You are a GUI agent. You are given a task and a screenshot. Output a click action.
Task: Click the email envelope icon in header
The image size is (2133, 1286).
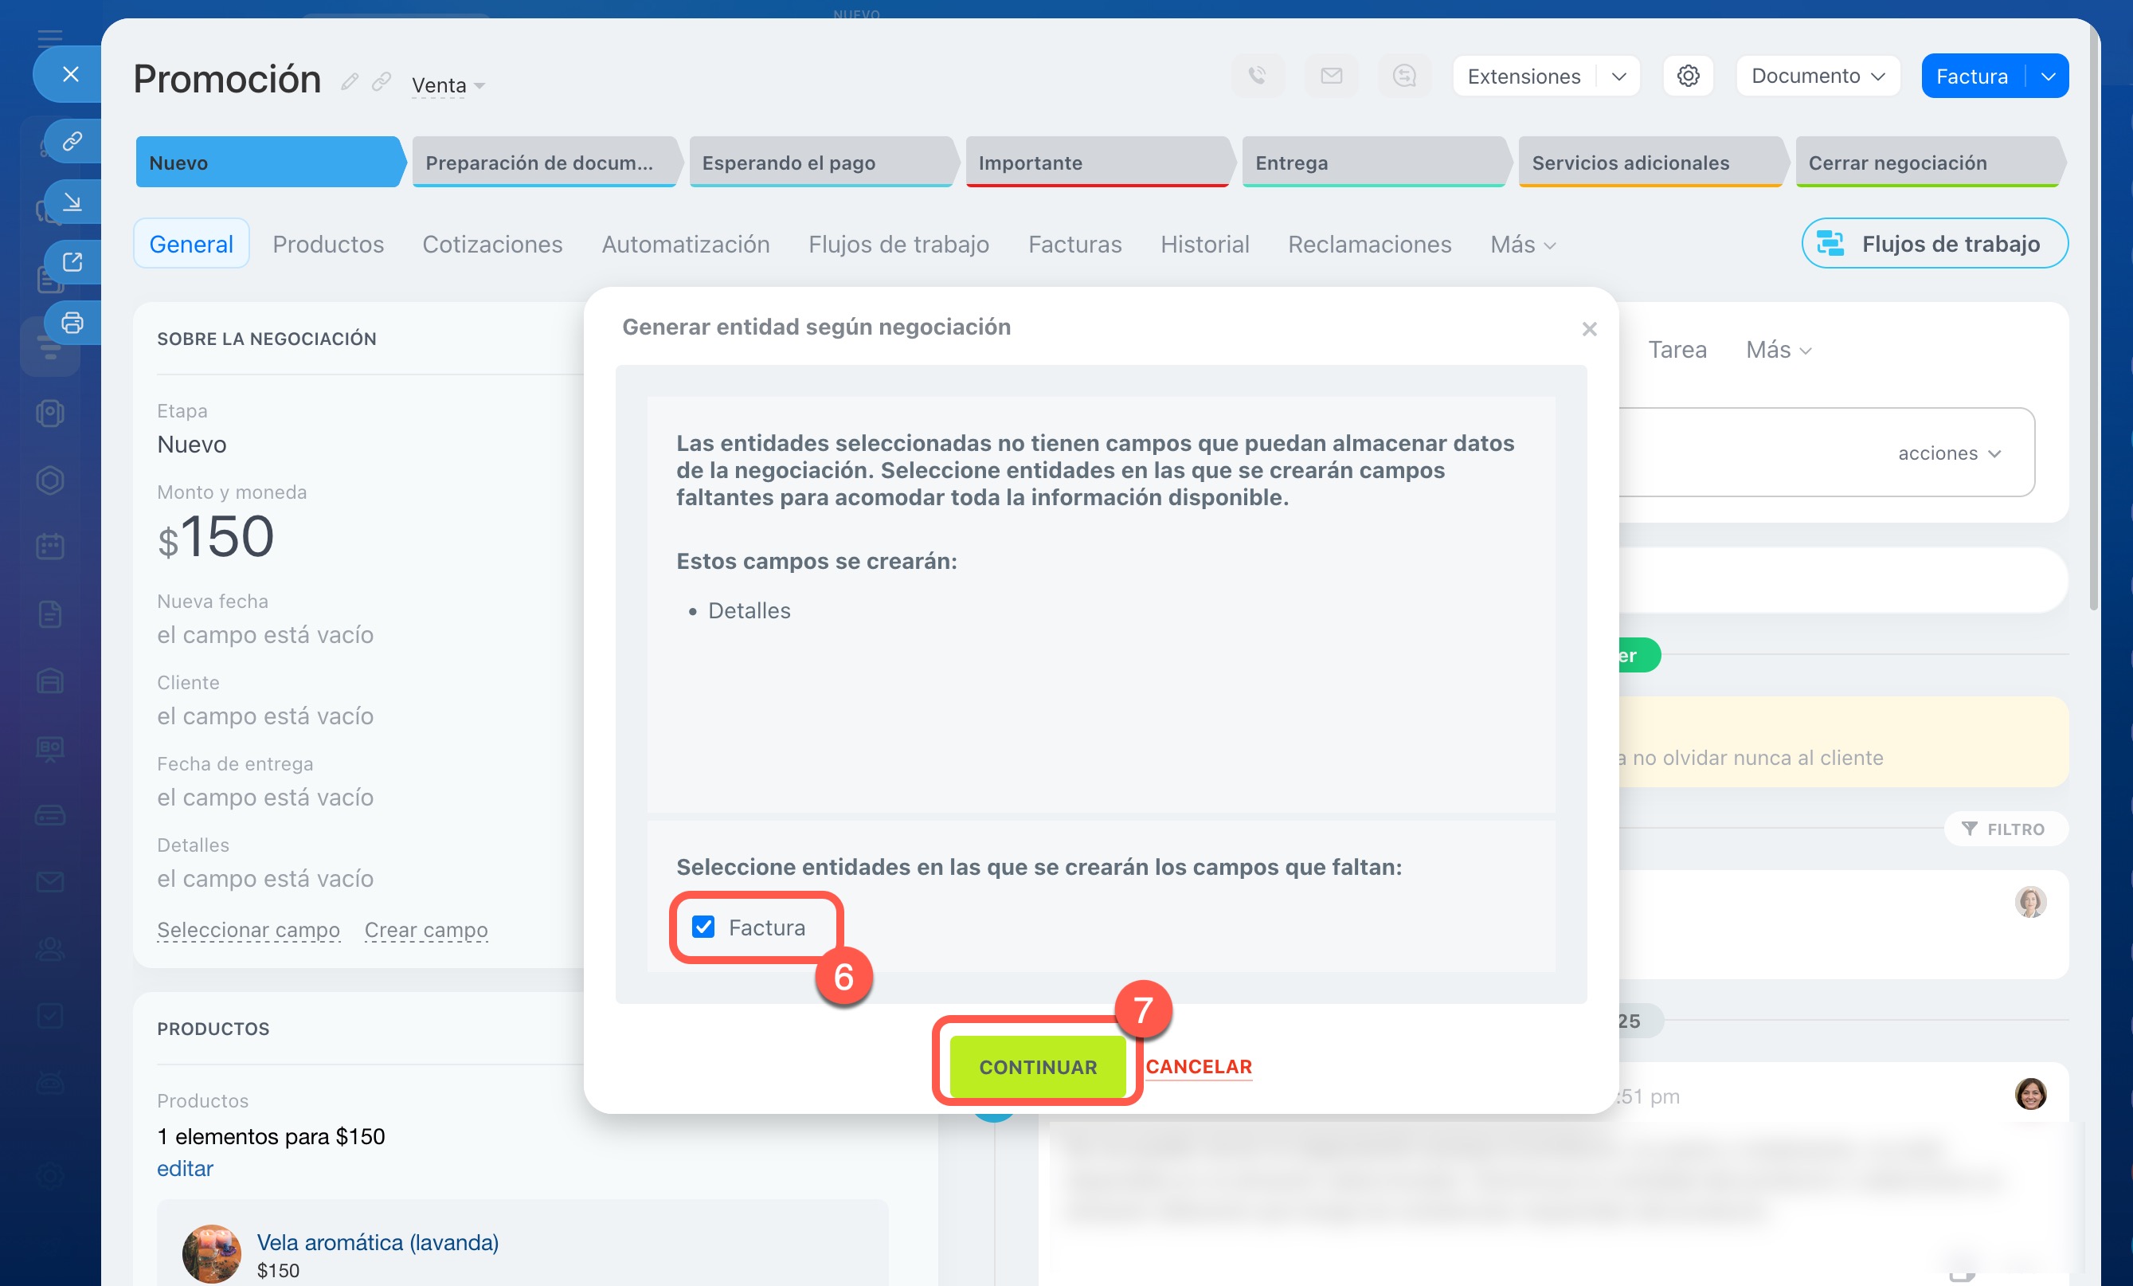pos(1330,76)
